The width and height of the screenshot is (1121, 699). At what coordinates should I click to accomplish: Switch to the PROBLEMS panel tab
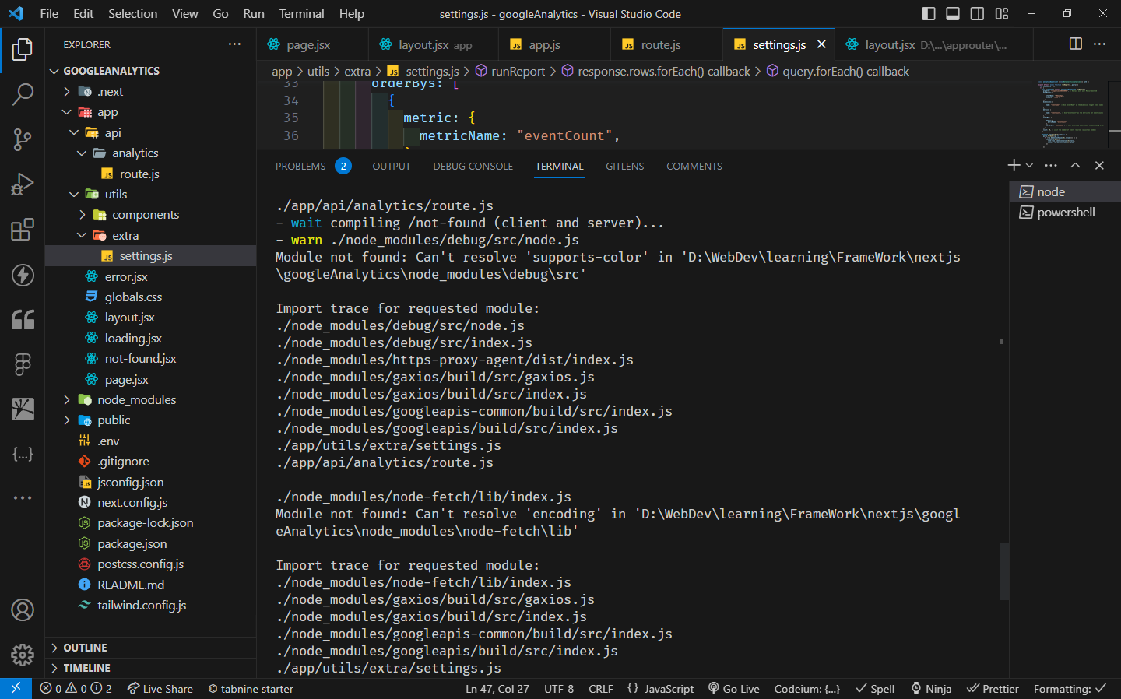tap(313, 166)
